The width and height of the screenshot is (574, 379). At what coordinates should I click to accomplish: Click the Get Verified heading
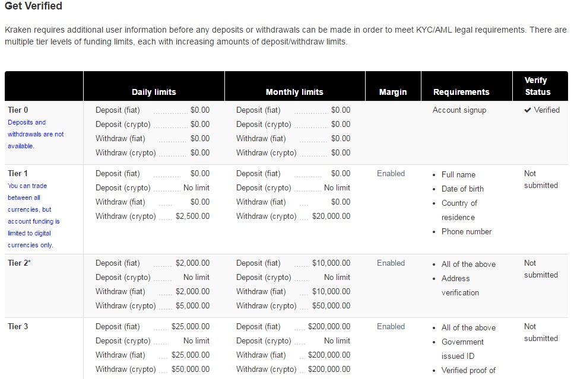[x=33, y=7]
